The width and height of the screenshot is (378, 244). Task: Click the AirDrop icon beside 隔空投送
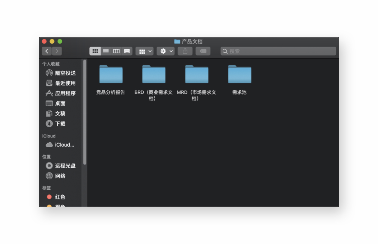point(49,73)
